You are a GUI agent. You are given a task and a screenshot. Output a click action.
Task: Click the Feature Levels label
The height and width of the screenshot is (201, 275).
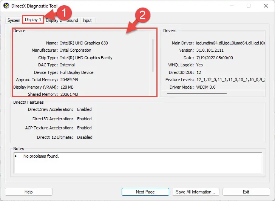coord(179,80)
